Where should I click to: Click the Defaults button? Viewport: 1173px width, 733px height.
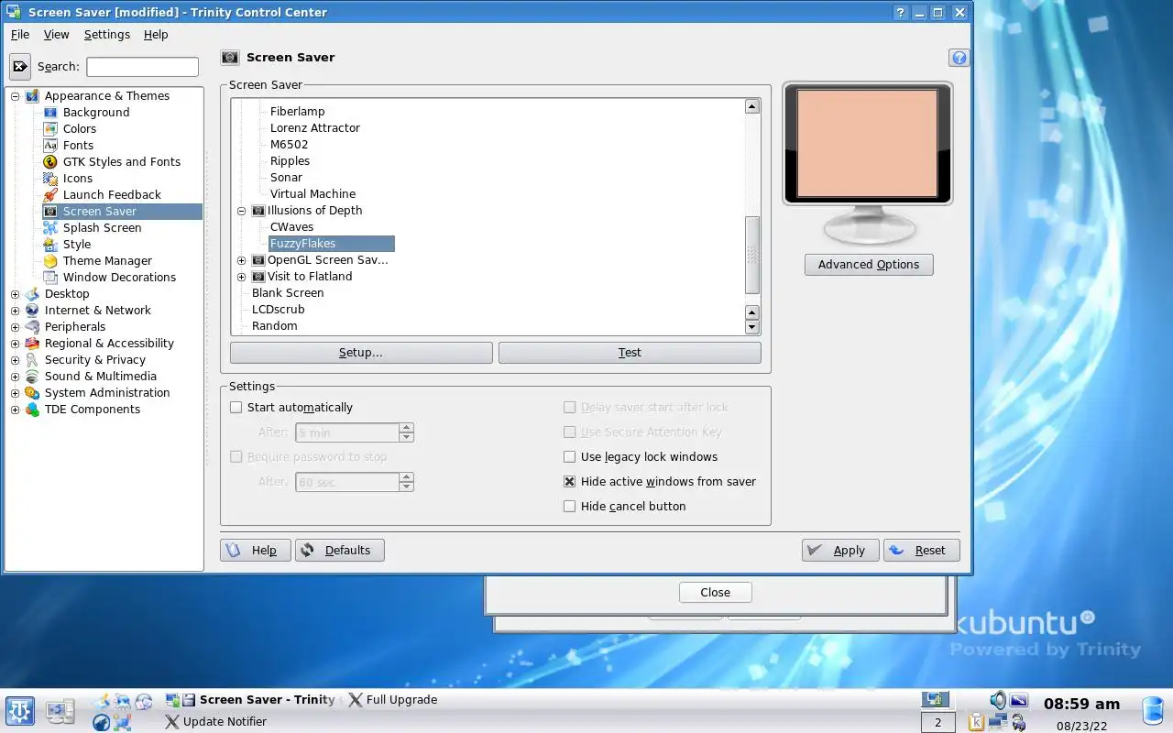pos(339,551)
